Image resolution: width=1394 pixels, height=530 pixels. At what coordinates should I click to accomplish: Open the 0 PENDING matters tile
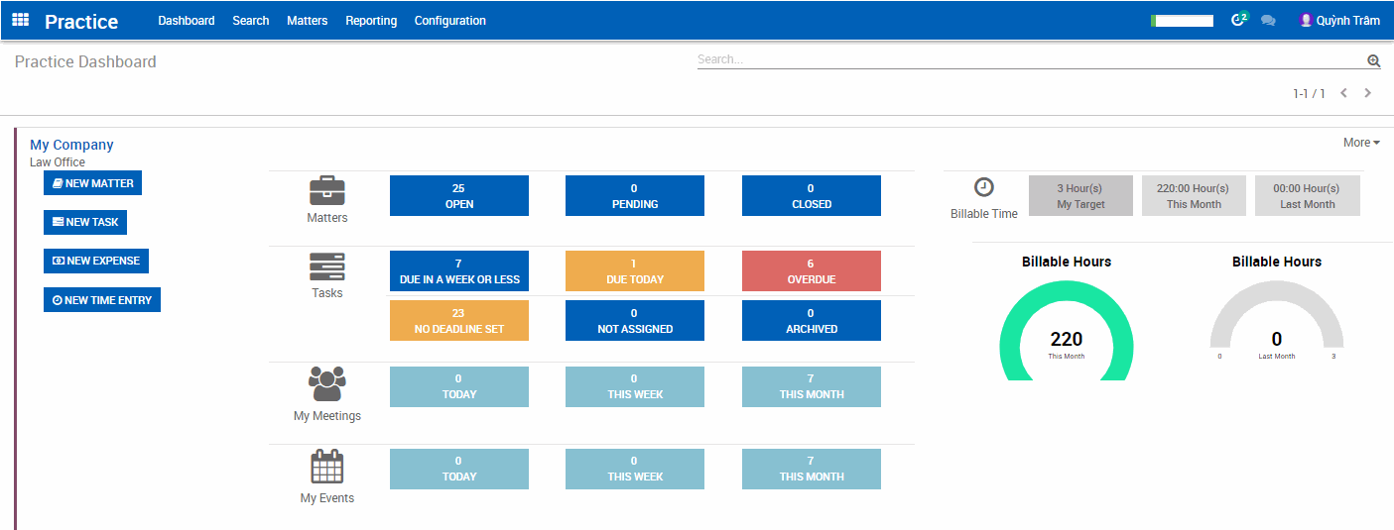click(635, 195)
